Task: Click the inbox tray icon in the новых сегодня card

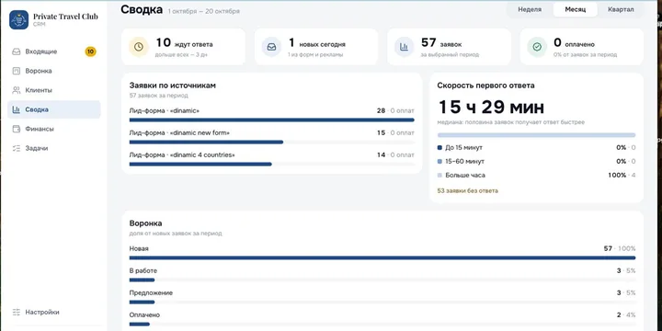Action: 271,47
